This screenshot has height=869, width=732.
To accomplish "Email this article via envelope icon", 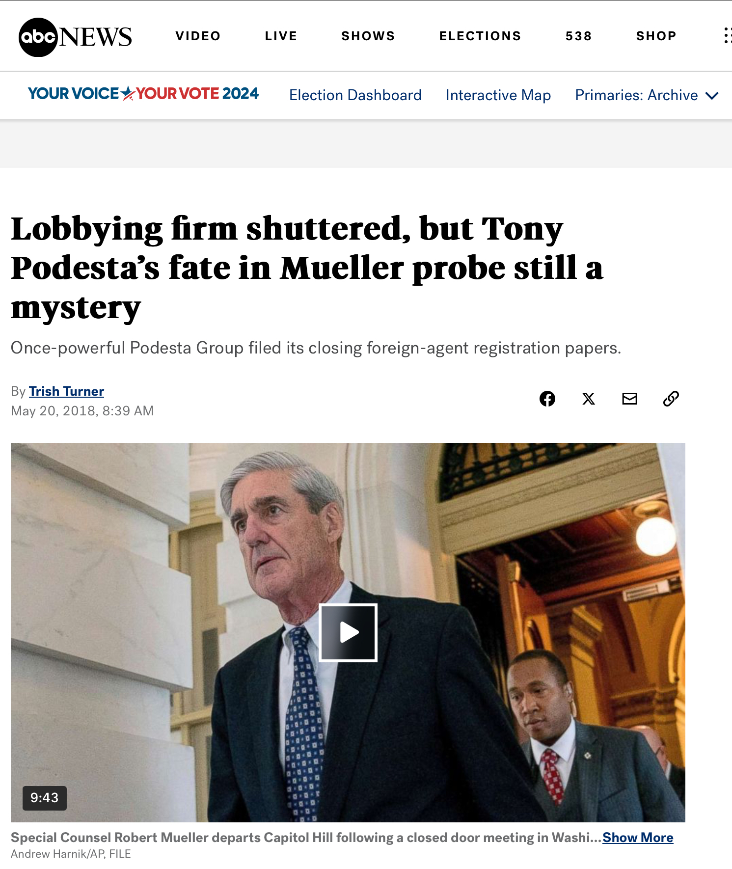I will tap(630, 399).
